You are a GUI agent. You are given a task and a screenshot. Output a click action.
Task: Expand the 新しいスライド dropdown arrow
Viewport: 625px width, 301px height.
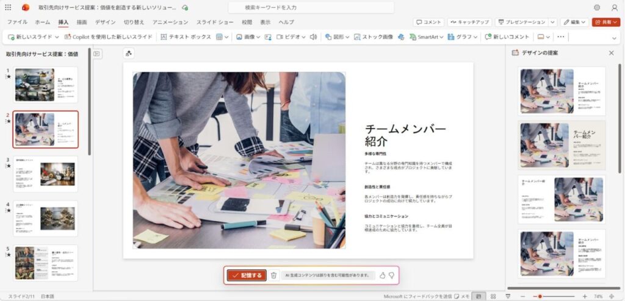[57, 37]
